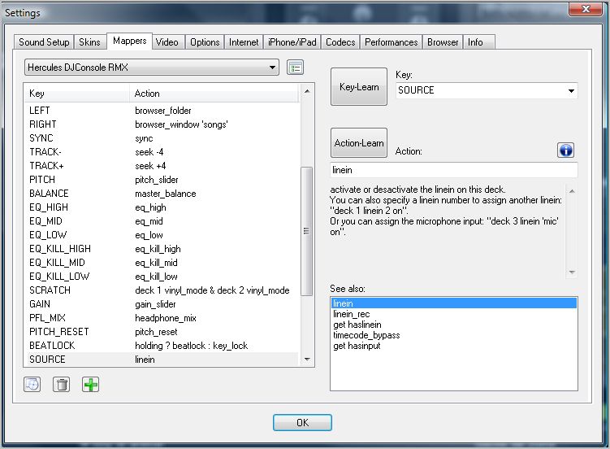
Task: Select timecode_bypass in the See also list
Action: (366, 335)
